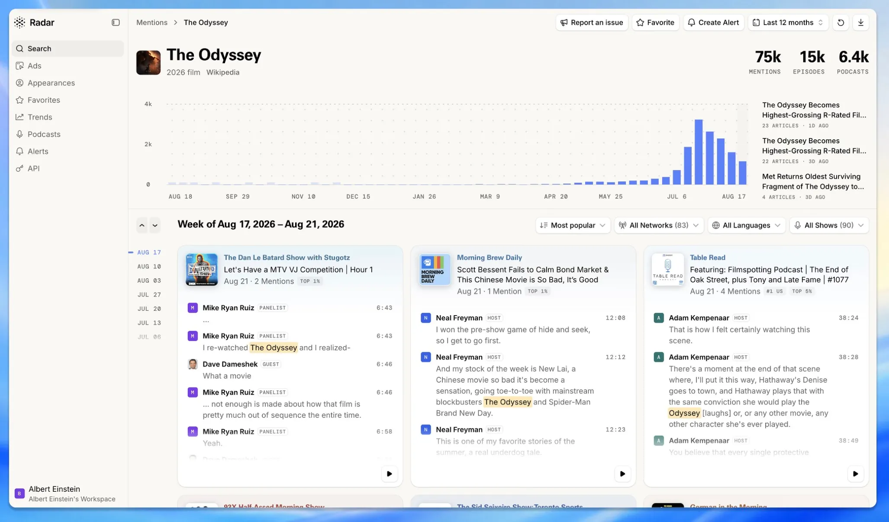Screen dimensions: 889x522
Task: Open API in the sidebar
Action: click(68, 168)
